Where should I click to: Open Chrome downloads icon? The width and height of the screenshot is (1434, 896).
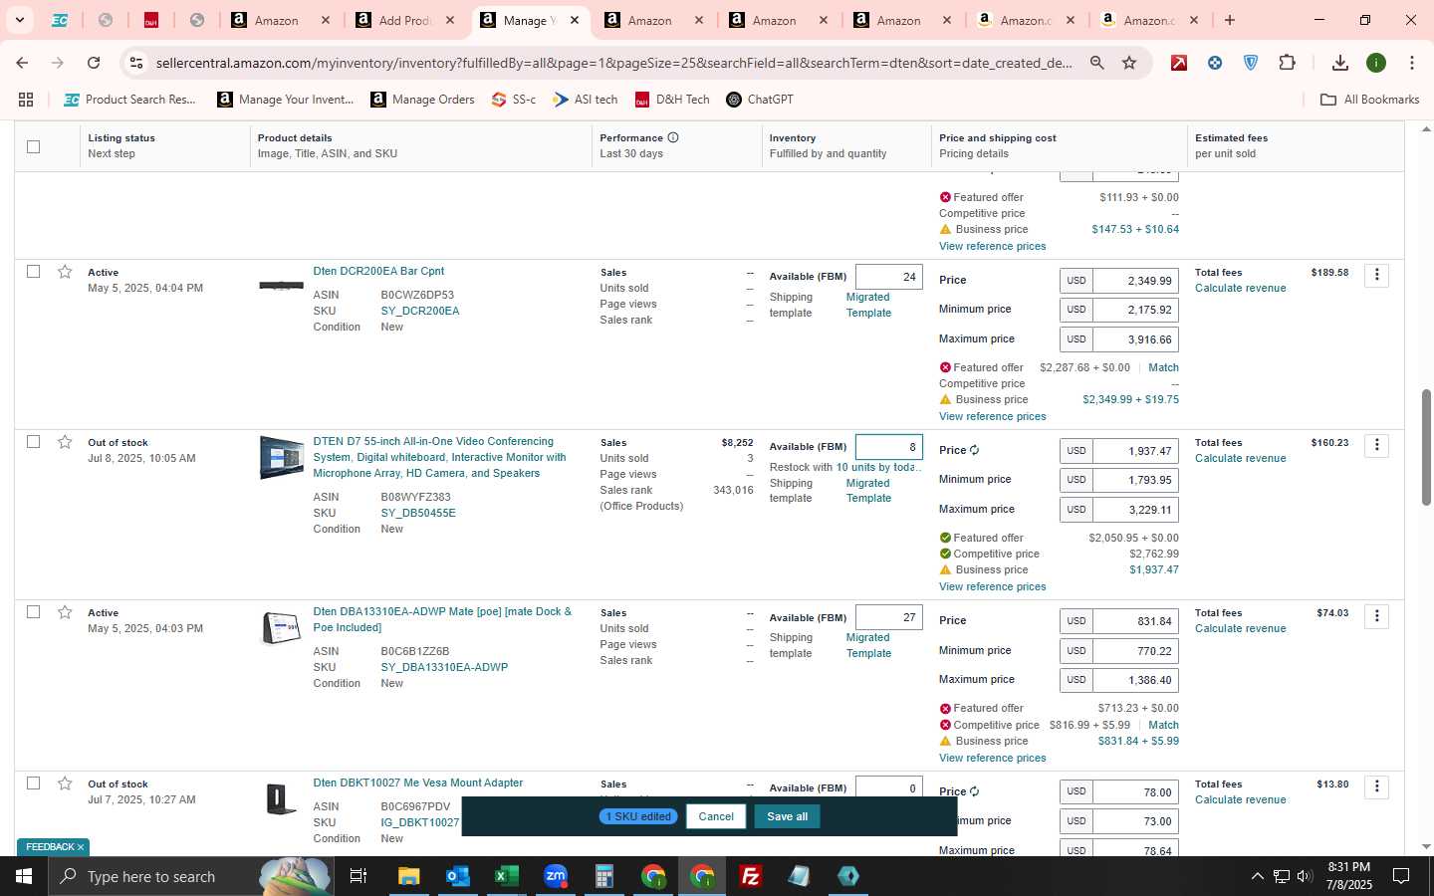click(x=1340, y=63)
